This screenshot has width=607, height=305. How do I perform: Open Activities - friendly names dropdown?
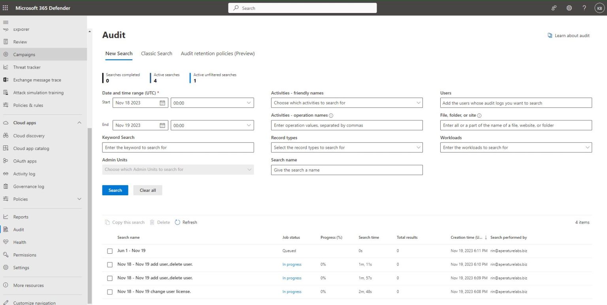tap(347, 103)
